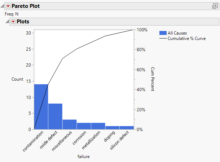Click the Cumulative % Curve legend label
The height and width of the screenshot is (162, 220).
187,38
